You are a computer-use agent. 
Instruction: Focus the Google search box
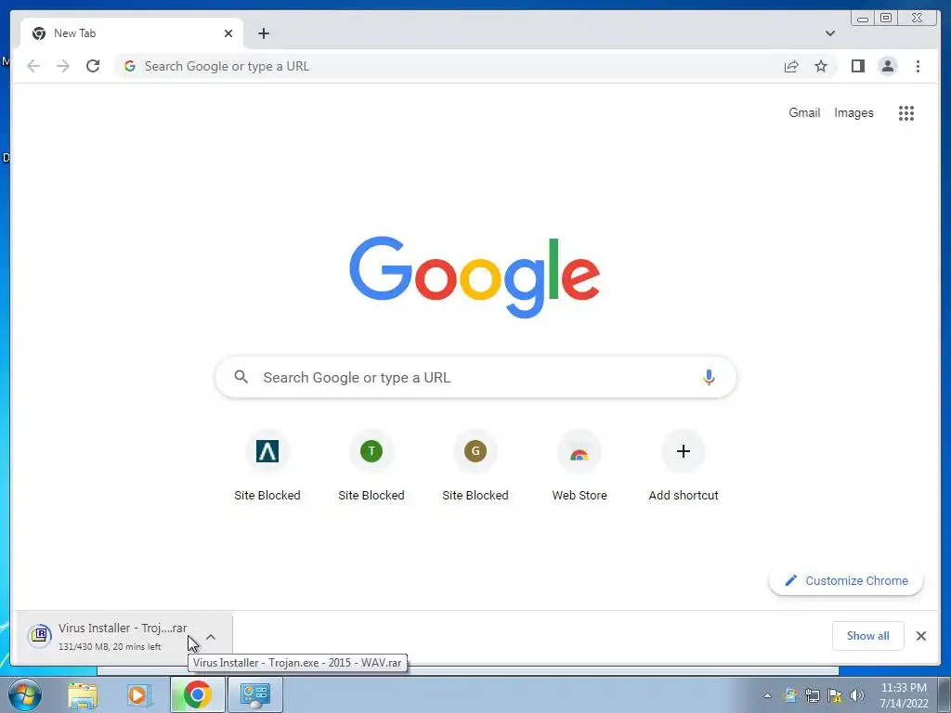tap(475, 377)
